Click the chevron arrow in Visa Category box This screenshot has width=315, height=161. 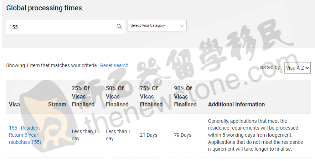point(182,26)
